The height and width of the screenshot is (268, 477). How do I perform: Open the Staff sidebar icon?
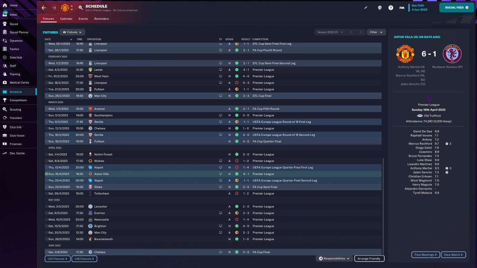[x=5, y=66]
